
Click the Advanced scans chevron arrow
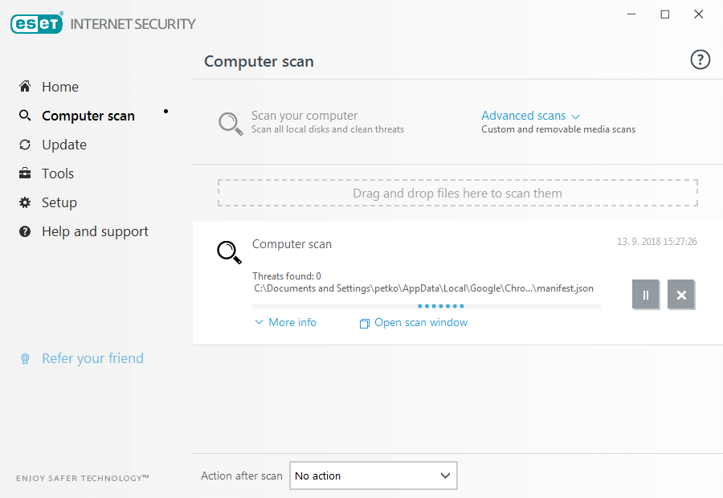[x=575, y=116]
